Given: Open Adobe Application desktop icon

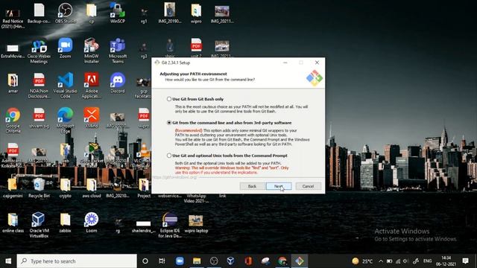Looking at the screenshot, I should tap(91, 86).
